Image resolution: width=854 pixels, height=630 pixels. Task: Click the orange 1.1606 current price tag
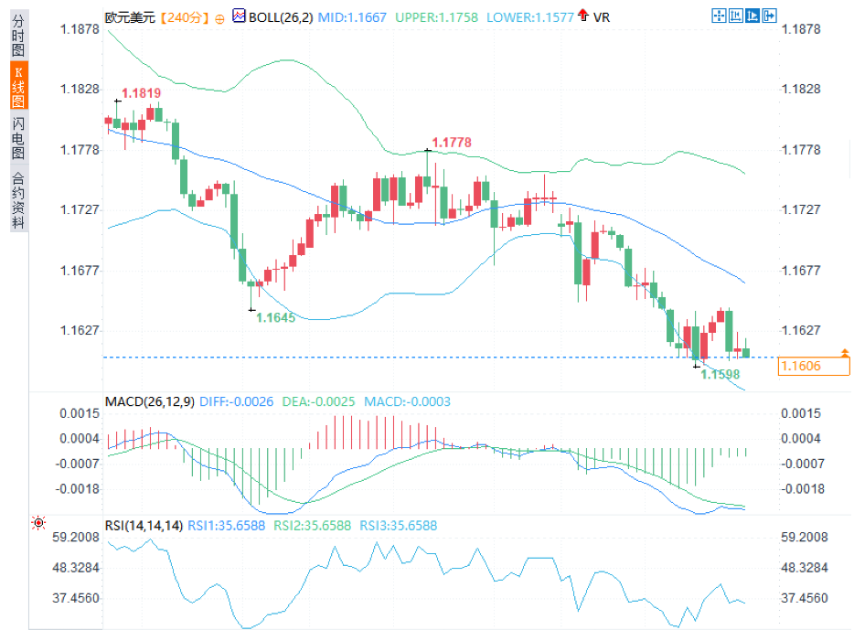click(x=814, y=367)
